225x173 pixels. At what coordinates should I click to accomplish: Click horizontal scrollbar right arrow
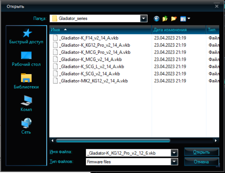point(216,141)
